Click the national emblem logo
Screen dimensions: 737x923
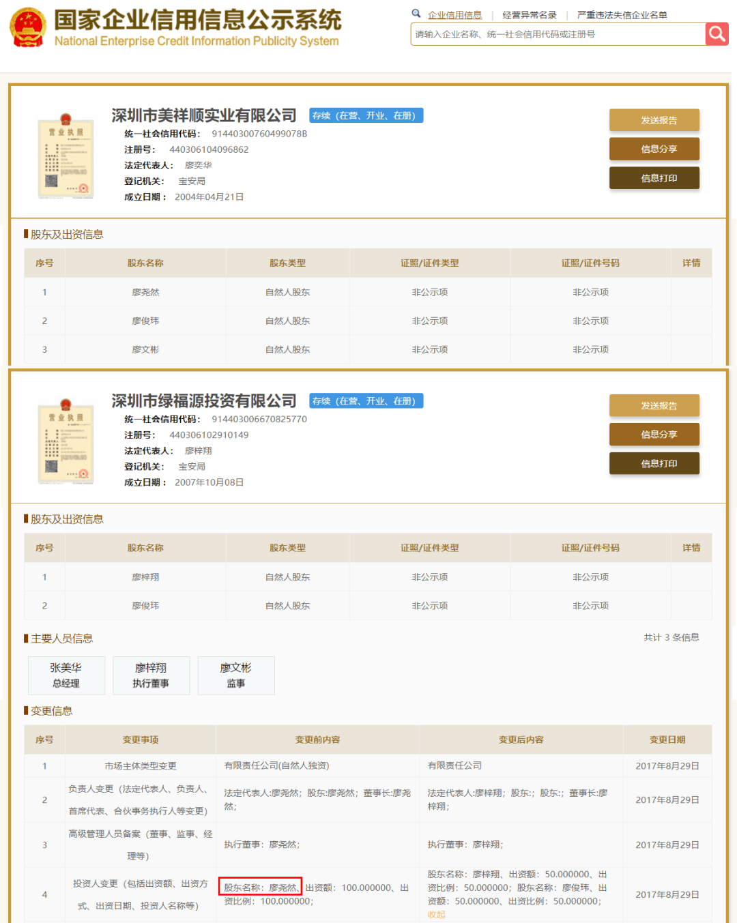(x=28, y=28)
